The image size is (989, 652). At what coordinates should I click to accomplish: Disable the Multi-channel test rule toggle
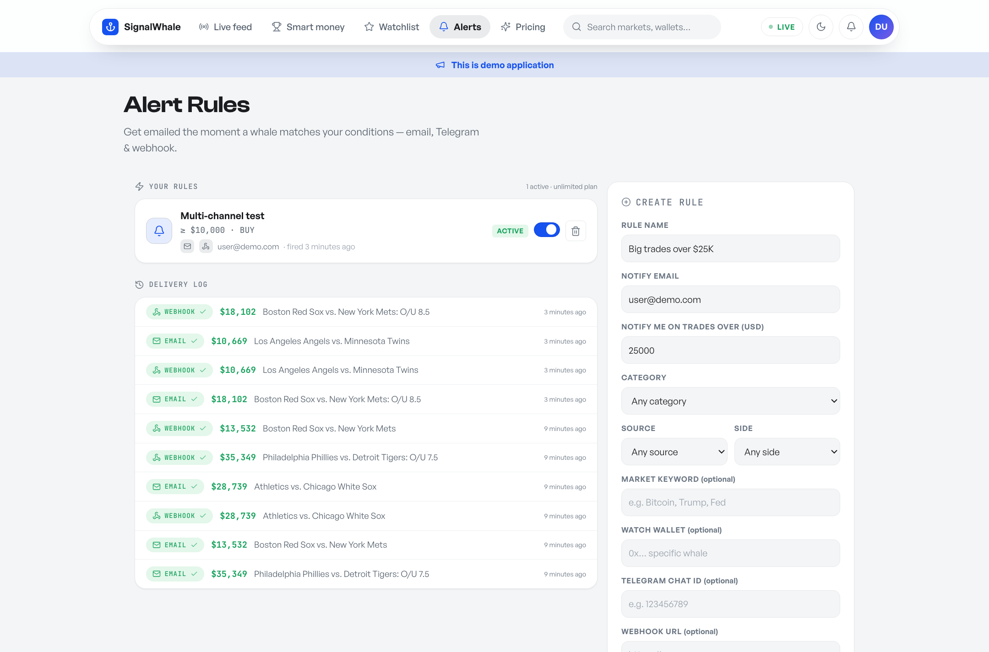click(x=547, y=230)
